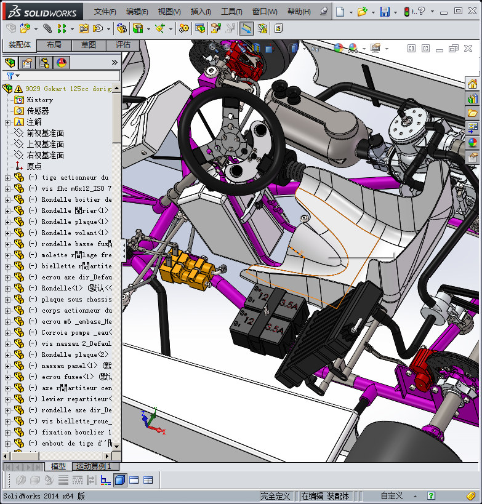Switch to the 评估 tab

(x=123, y=45)
